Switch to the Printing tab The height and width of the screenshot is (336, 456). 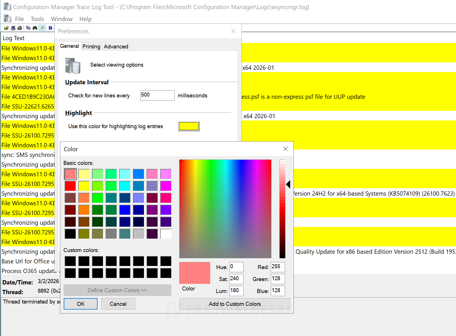click(91, 46)
